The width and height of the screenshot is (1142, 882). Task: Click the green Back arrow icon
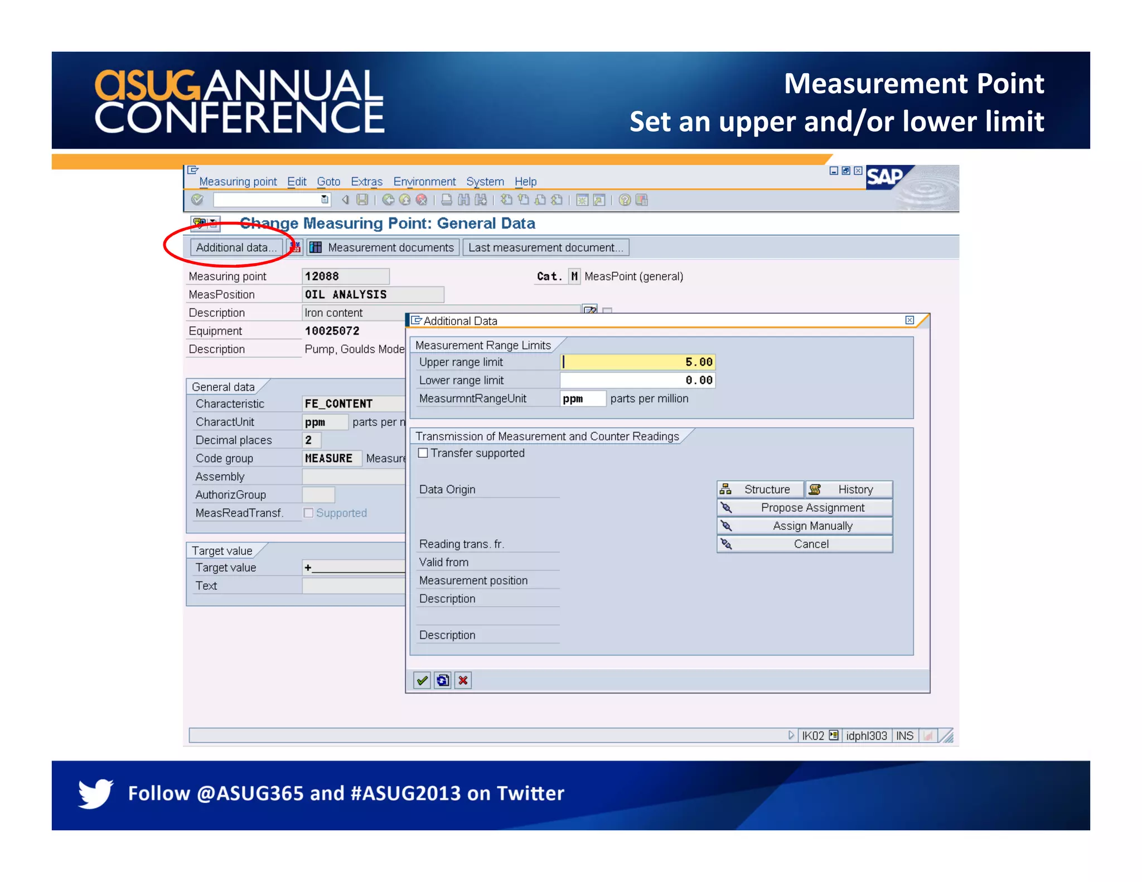click(388, 200)
